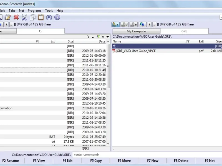Click the rename/edit notepad-with-pencil toolbar icon
Image resolution: width=222 pixels, height=166 pixels.
coord(8,17)
